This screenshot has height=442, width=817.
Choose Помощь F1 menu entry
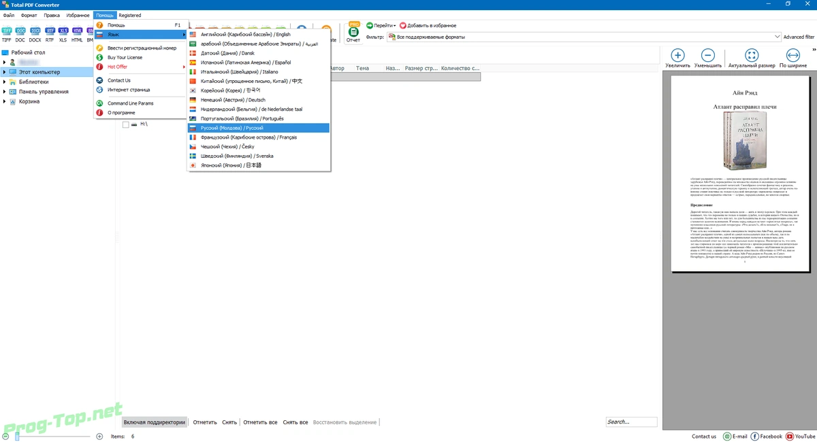click(x=140, y=25)
